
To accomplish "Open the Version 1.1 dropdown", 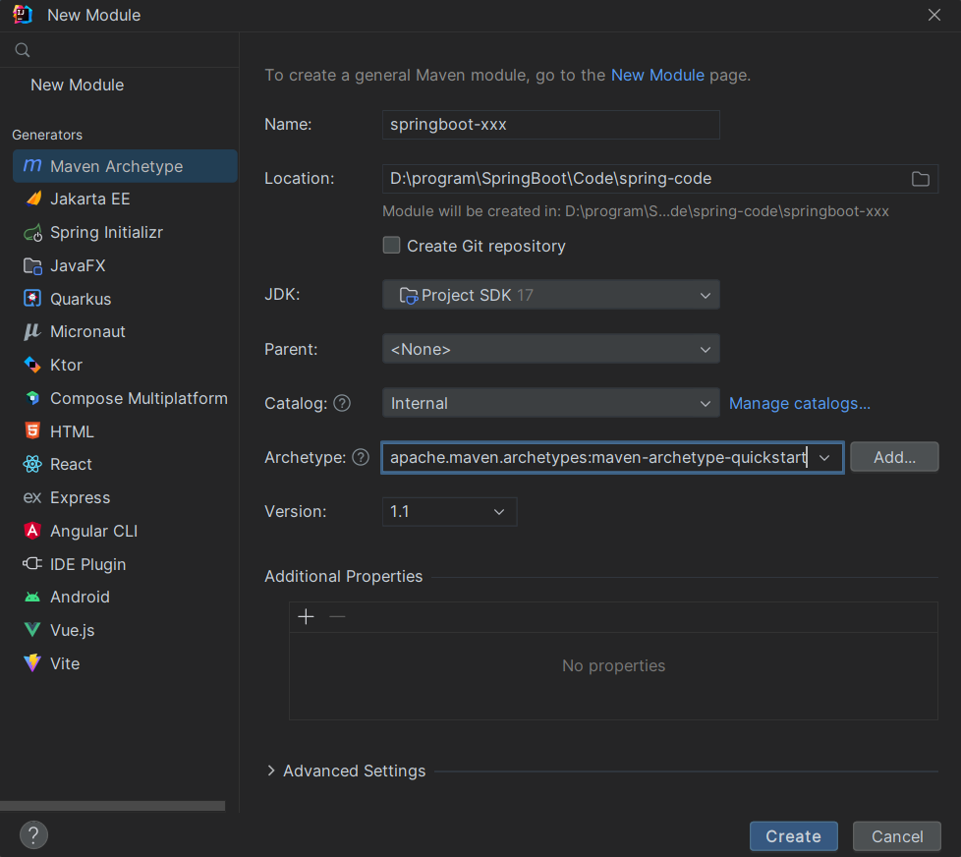I will (x=450, y=512).
